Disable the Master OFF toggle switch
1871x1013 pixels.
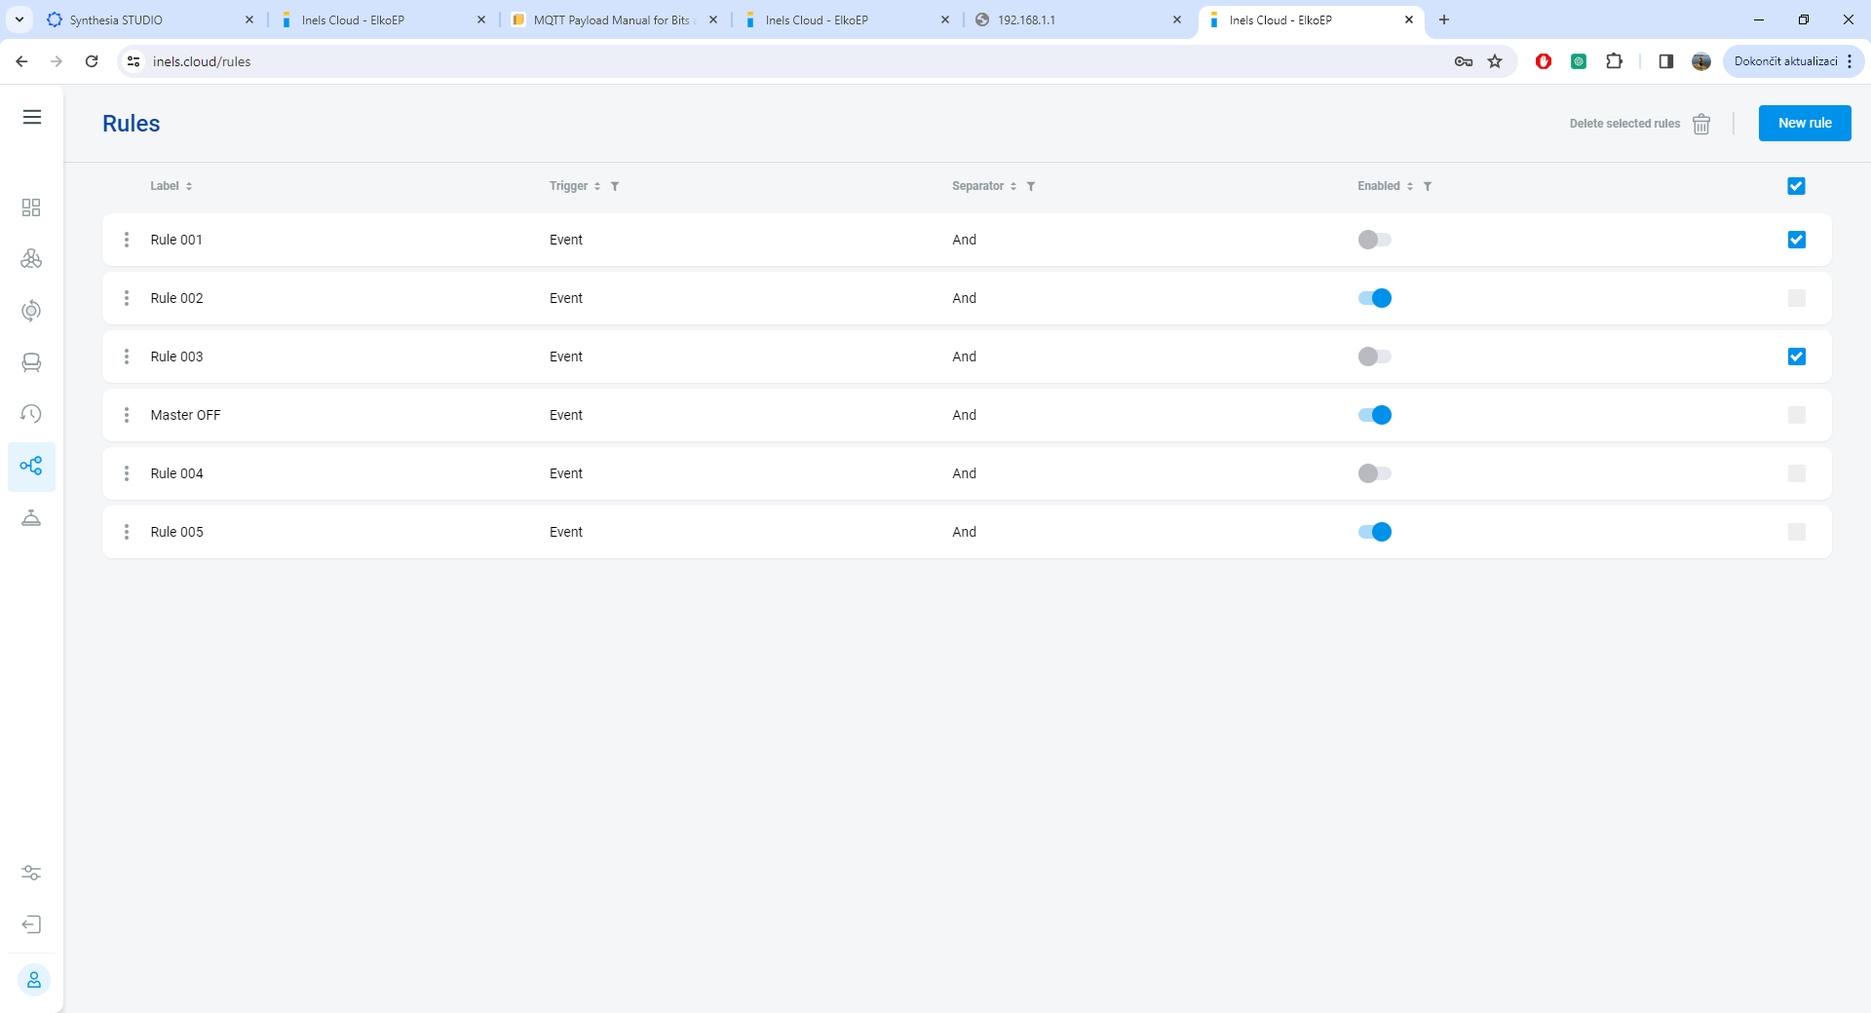click(x=1374, y=415)
